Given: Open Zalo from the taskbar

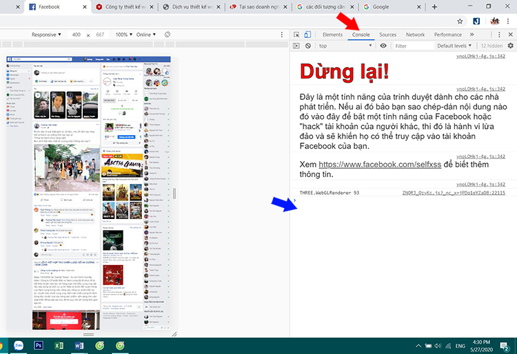Looking at the screenshot, I should (x=19, y=346).
